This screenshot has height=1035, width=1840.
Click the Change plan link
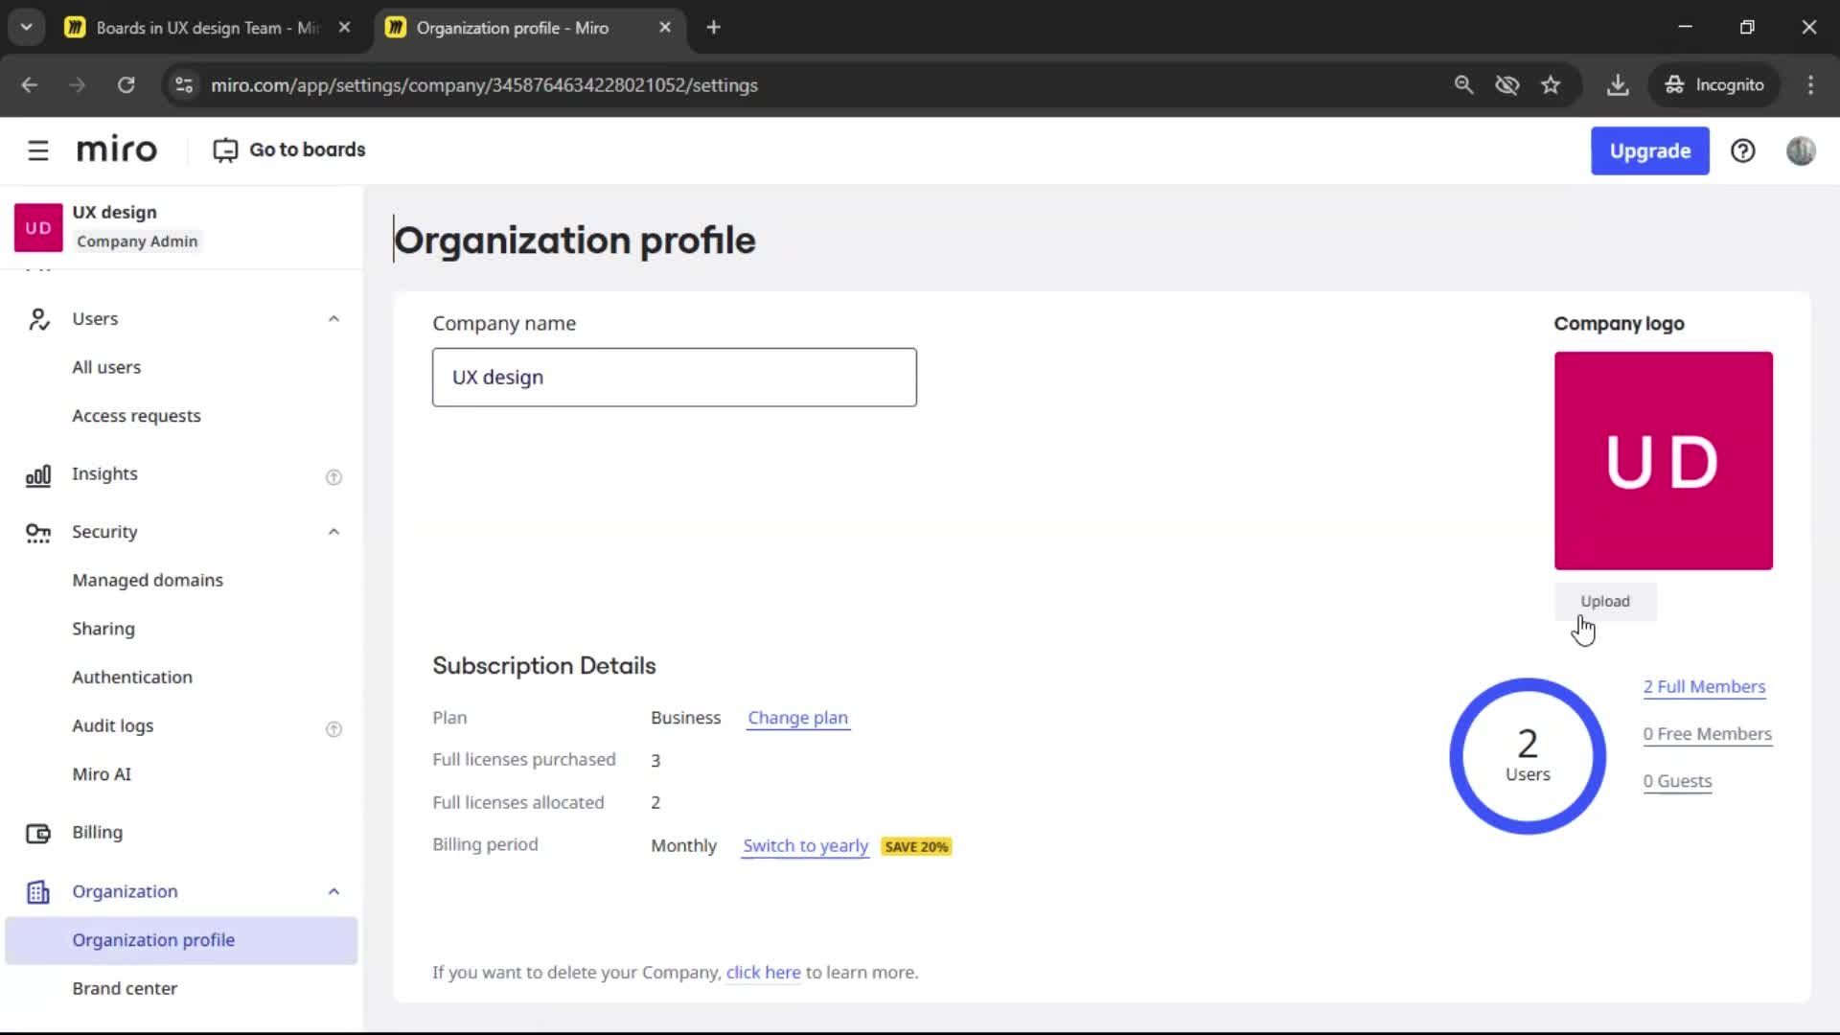point(797,718)
